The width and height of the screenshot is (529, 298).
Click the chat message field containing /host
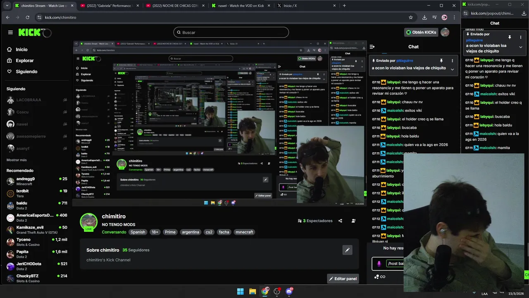[395, 264]
